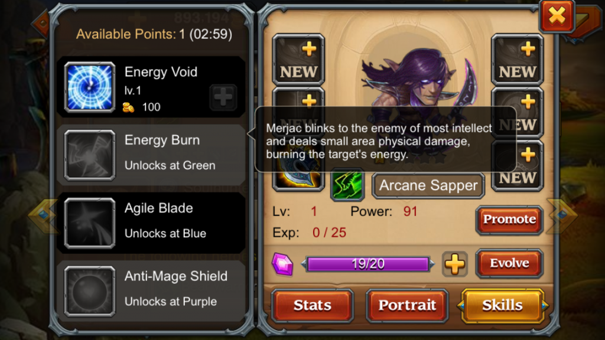The height and width of the screenshot is (340, 605).
Task: Open the Skills tab
Action: click(502, 305)
